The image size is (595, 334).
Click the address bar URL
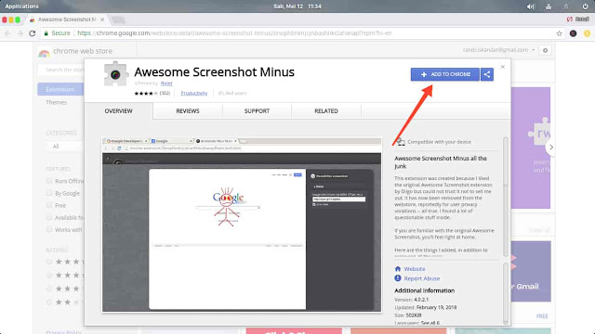tap(234, 33)
